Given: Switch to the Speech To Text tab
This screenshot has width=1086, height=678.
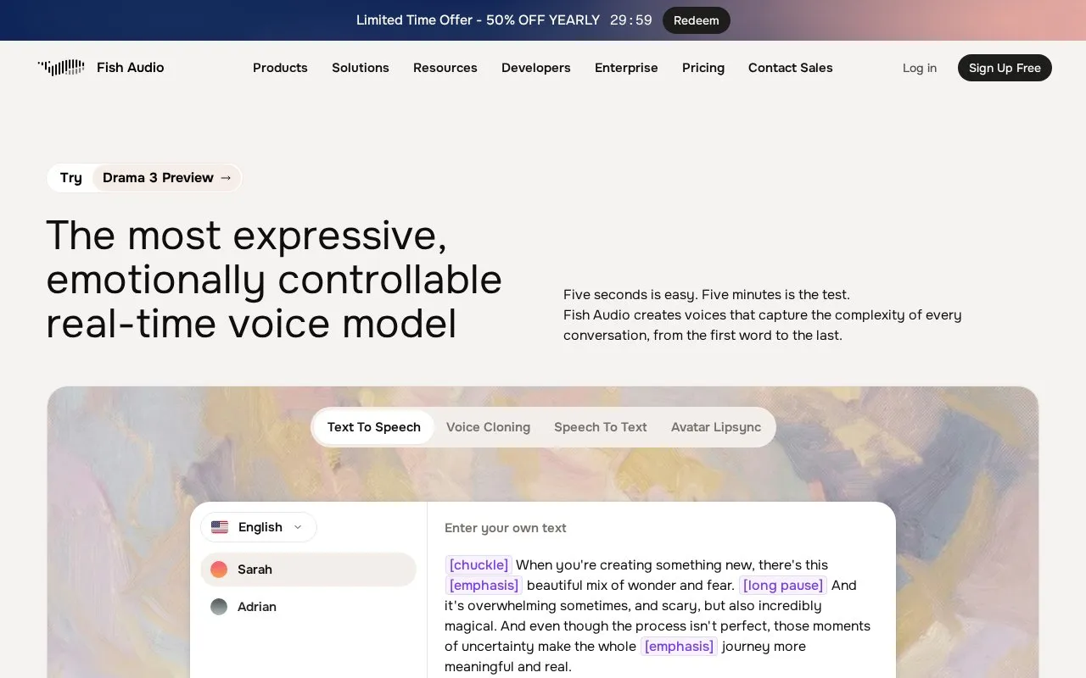Looking at the screenshot, I should point(601,427).
